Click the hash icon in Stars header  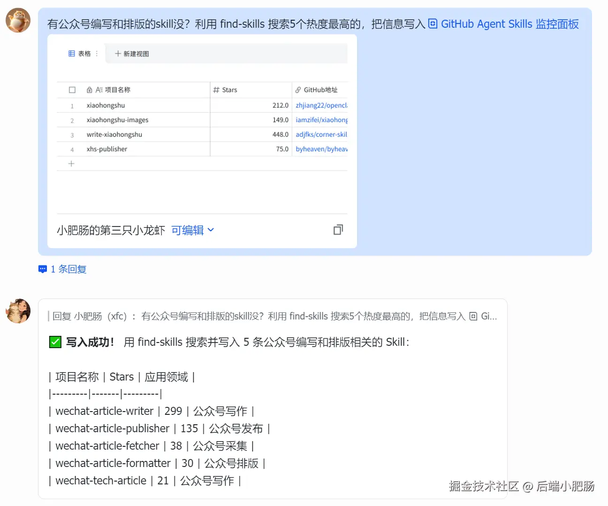[x=216, y=90]
